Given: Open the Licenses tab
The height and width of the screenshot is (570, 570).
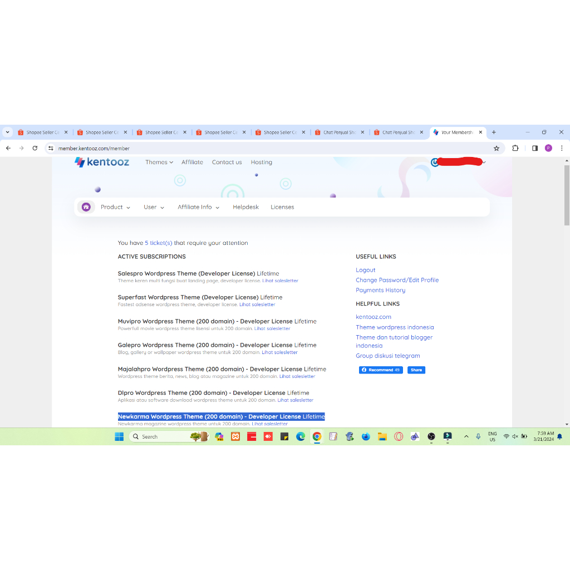Looking at the screenshot, I should coord(282,207).
